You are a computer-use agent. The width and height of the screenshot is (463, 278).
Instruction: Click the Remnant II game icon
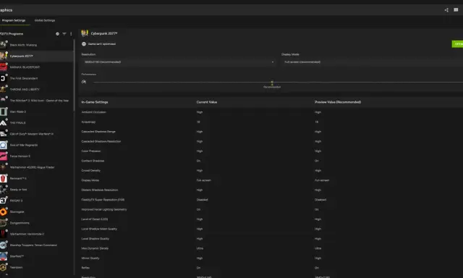tap(3, 178)
